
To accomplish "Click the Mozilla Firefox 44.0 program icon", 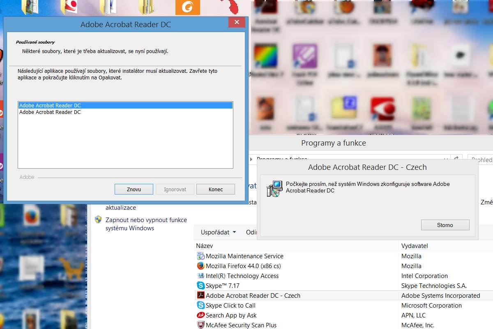I will tap(200, 266).
